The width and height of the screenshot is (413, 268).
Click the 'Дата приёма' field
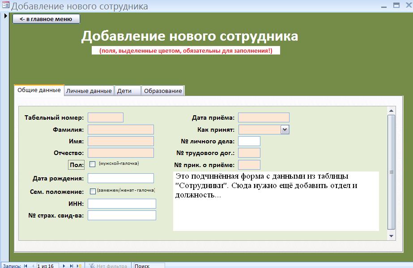264,117
